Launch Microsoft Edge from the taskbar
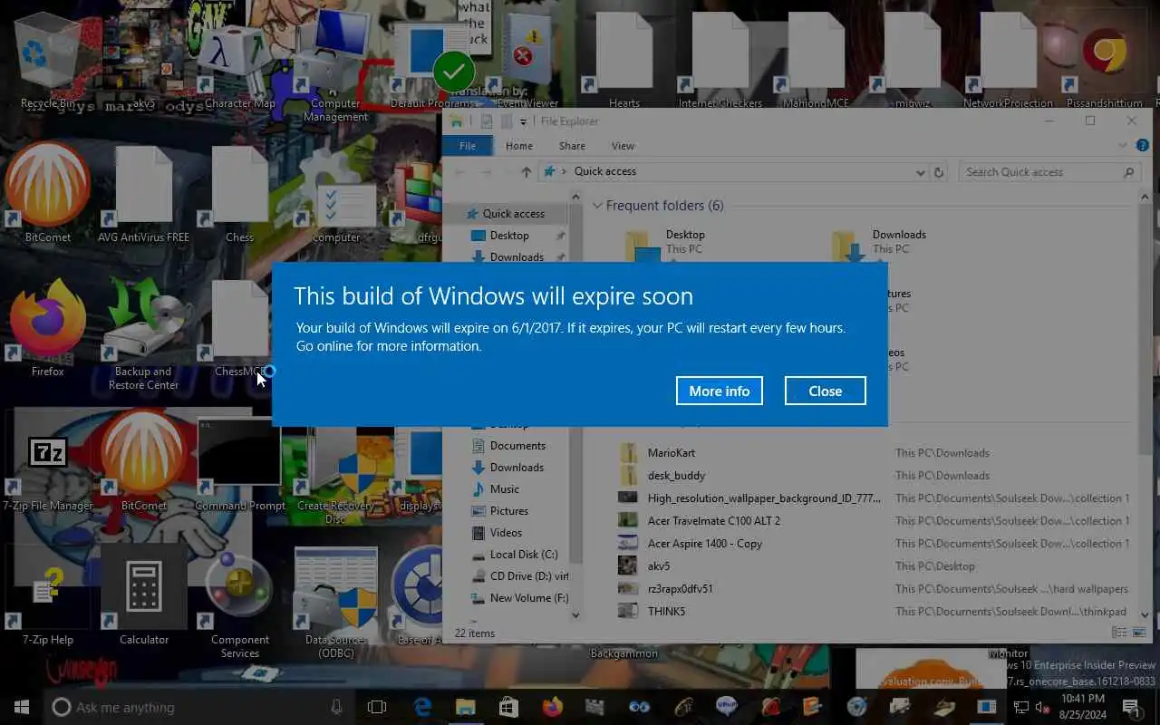The image size is (1160, 725). pyautogui.click(x=422, y=707)
